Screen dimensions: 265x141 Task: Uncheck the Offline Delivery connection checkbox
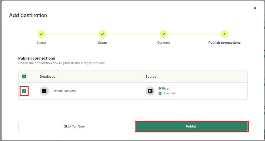pos(24,91)
